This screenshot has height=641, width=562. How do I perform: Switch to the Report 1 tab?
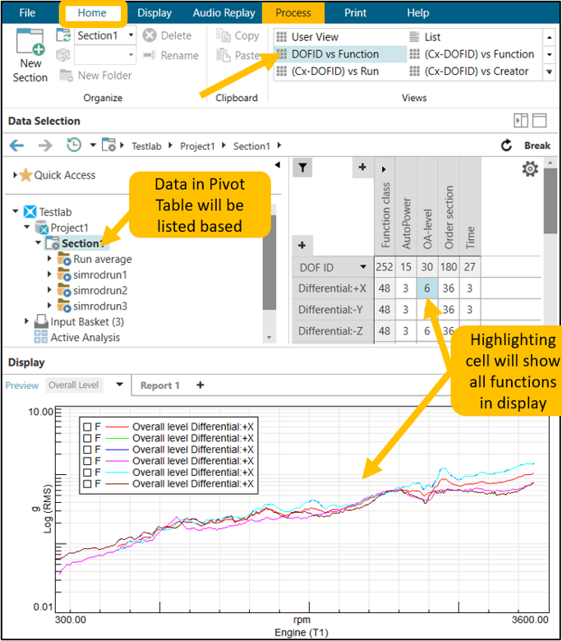pos(159,385)
